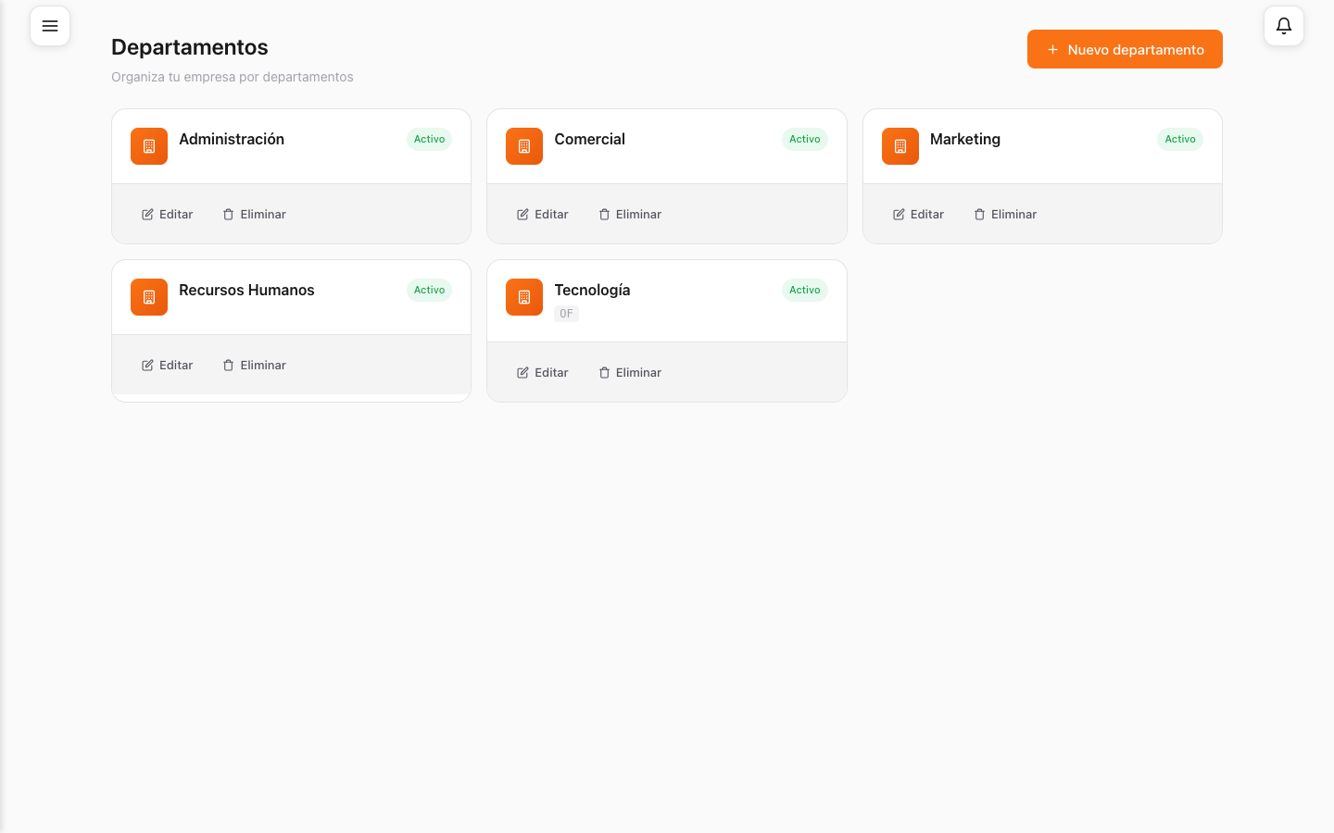
Task: Click the Administración building icon
Action: (x=149, y=146)
